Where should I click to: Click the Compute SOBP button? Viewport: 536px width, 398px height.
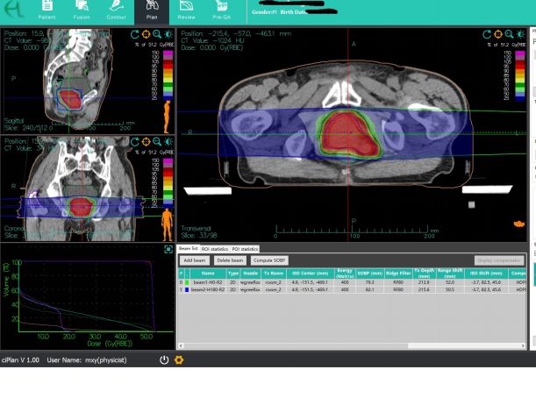tap(268, 260)
